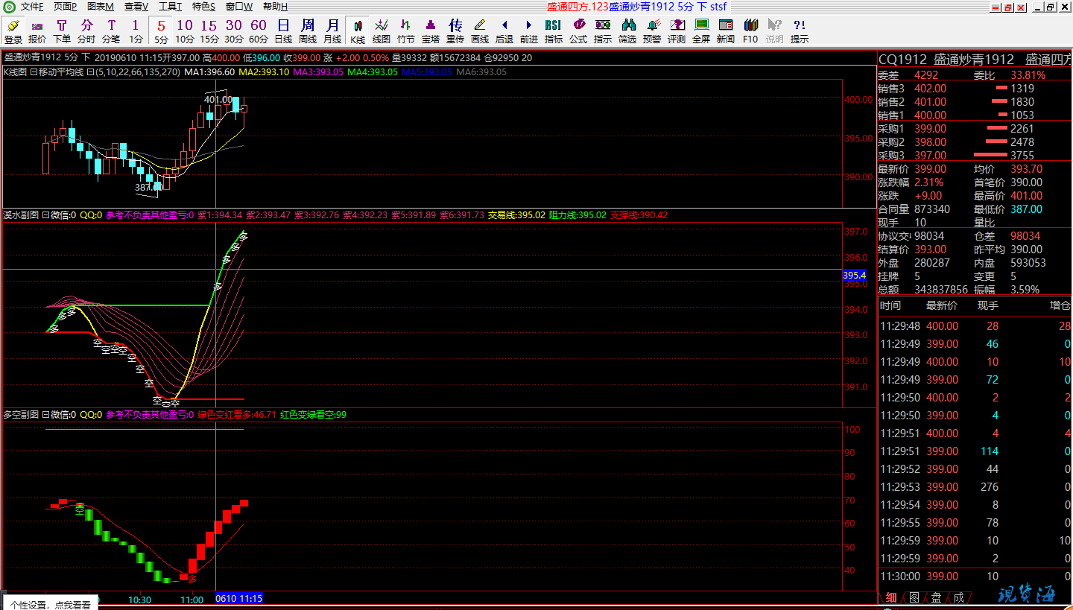Open the 窗口 Window menu
The image size is (1073, 610).
click(239, 7)
